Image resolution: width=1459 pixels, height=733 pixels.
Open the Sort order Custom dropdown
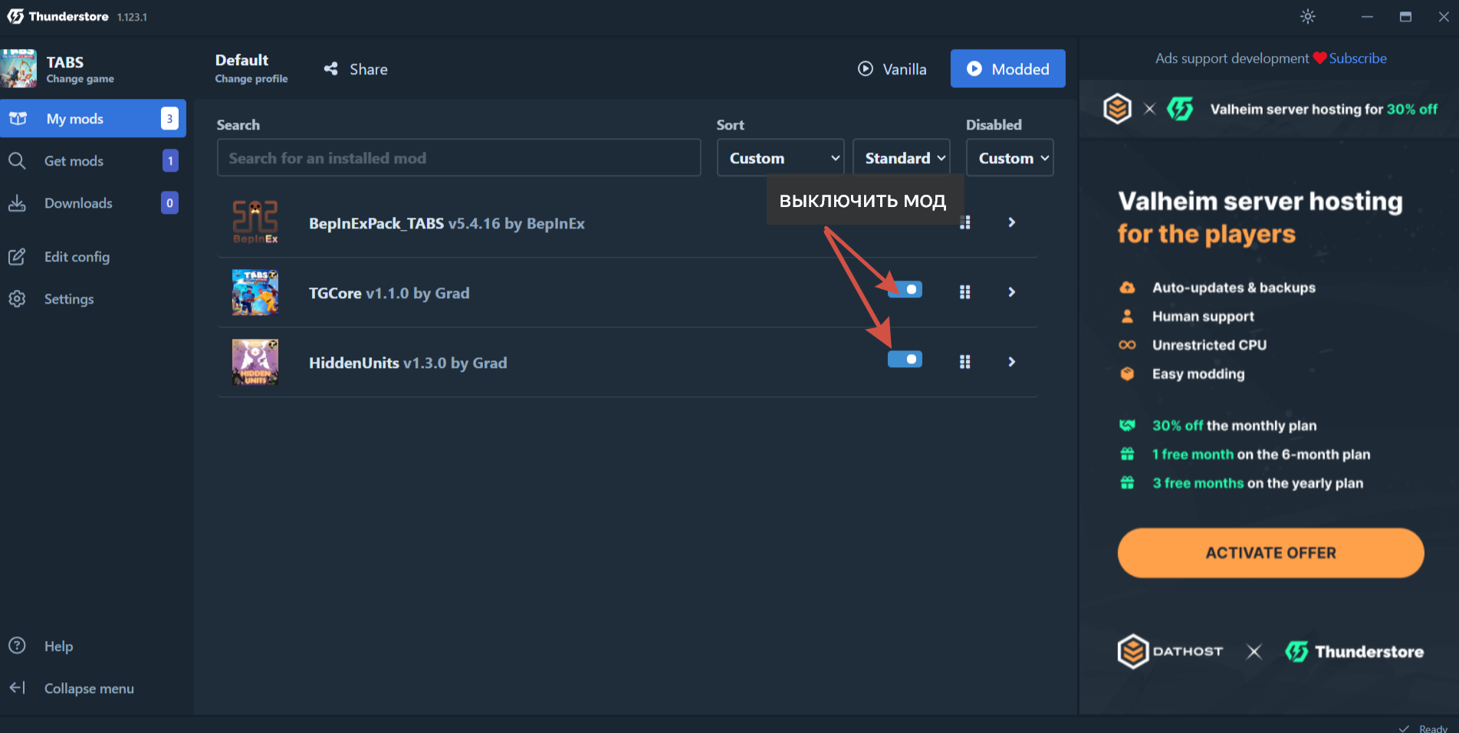780,158
